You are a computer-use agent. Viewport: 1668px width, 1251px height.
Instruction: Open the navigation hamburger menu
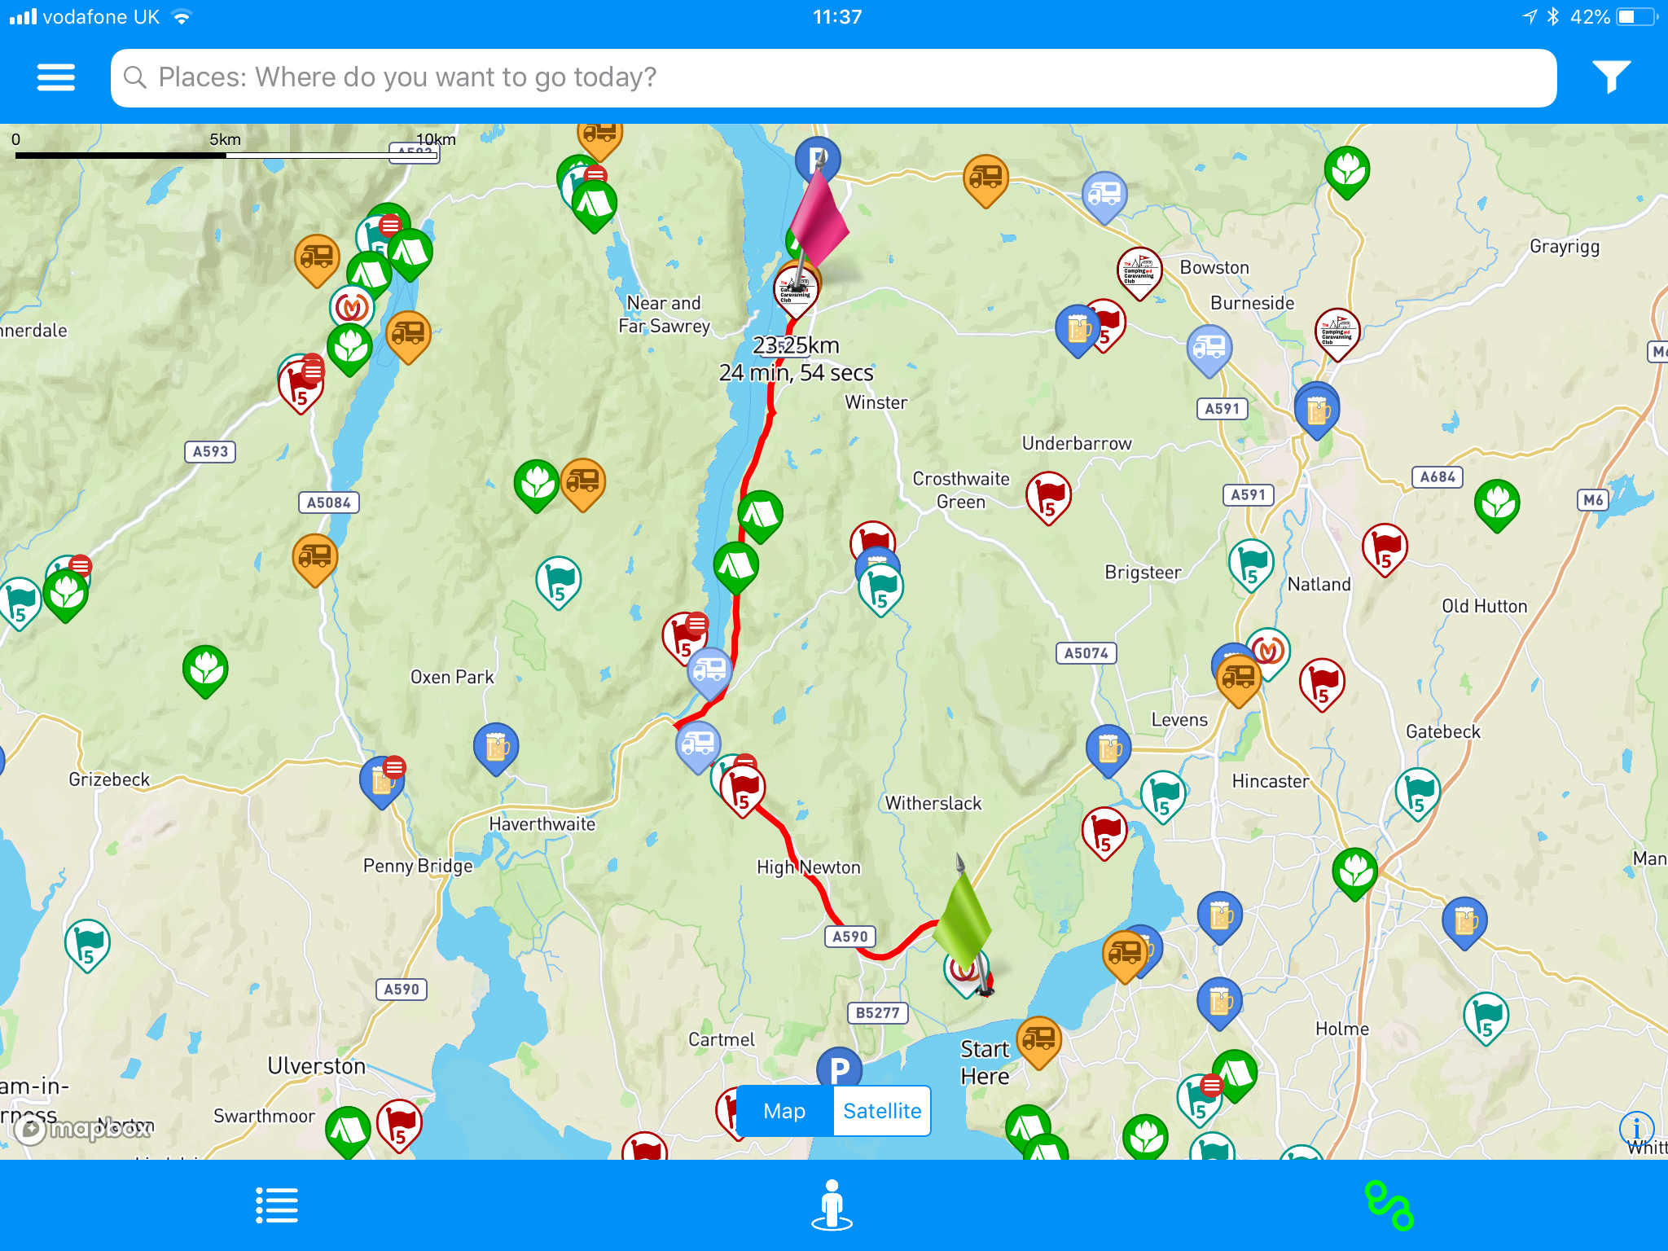coord(55,77)
